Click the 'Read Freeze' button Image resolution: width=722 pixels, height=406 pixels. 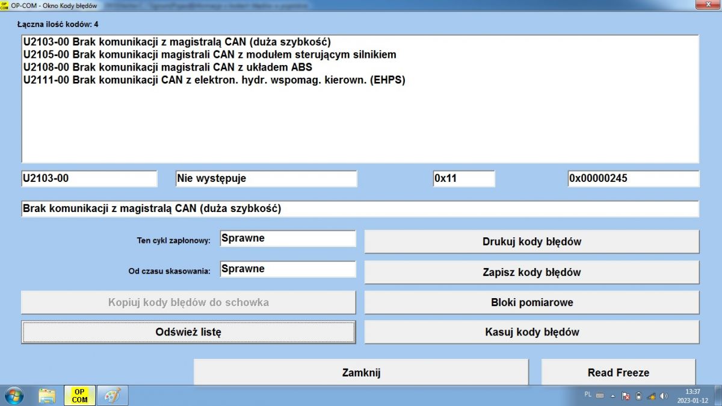[619, 372]
